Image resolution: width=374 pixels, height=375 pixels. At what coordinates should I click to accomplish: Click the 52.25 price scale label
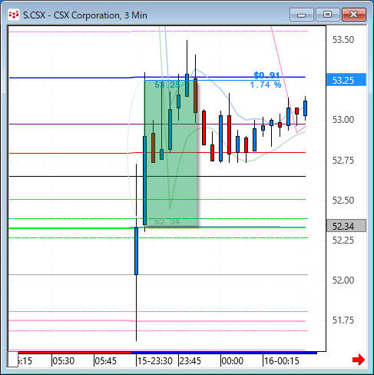coord(343,241)
